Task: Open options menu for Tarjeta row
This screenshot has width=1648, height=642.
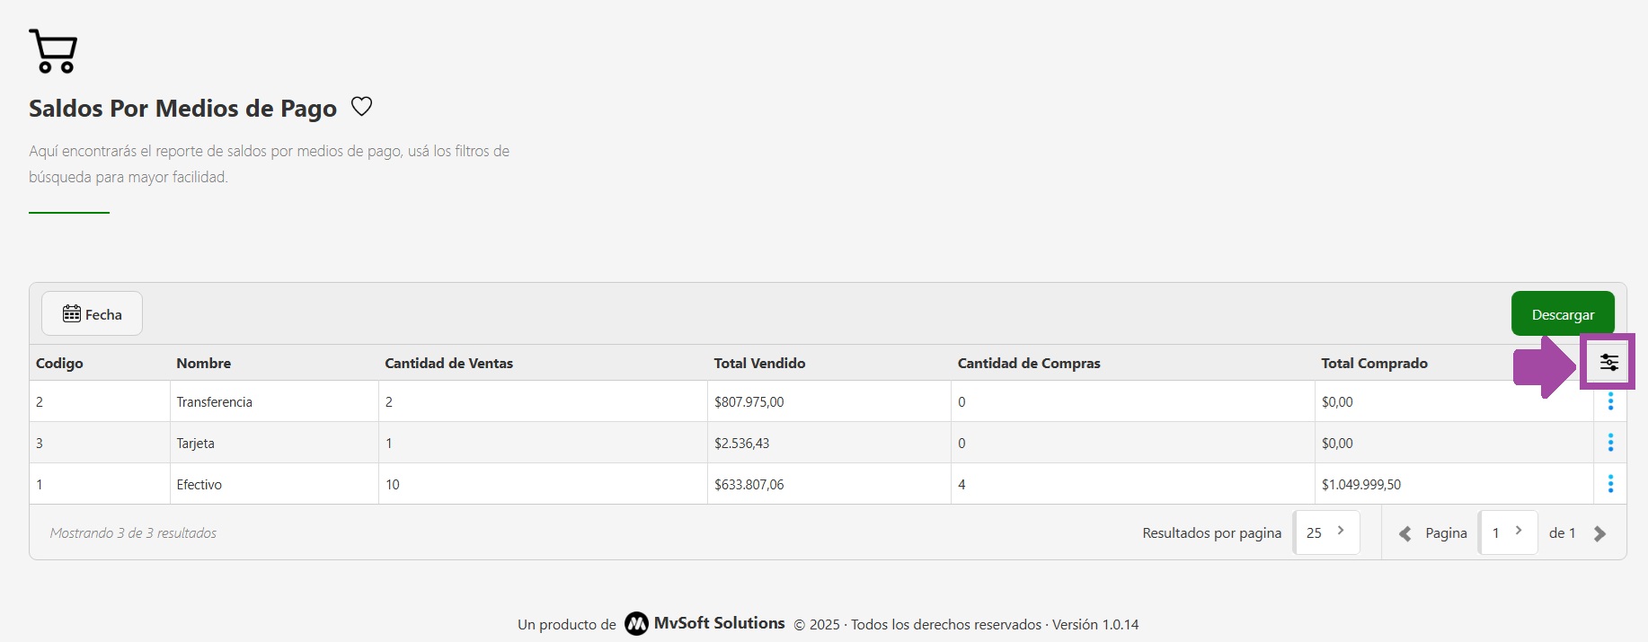Action: (1609, 443)
